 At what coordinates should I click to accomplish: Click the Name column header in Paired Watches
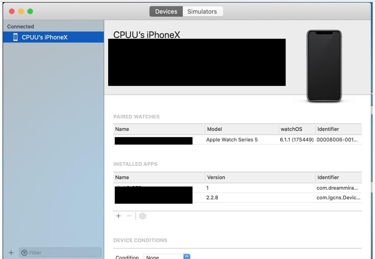pyautogui.click(x=159, y=129)
